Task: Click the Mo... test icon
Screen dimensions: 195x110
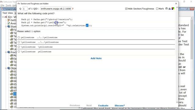Action: 12,55
